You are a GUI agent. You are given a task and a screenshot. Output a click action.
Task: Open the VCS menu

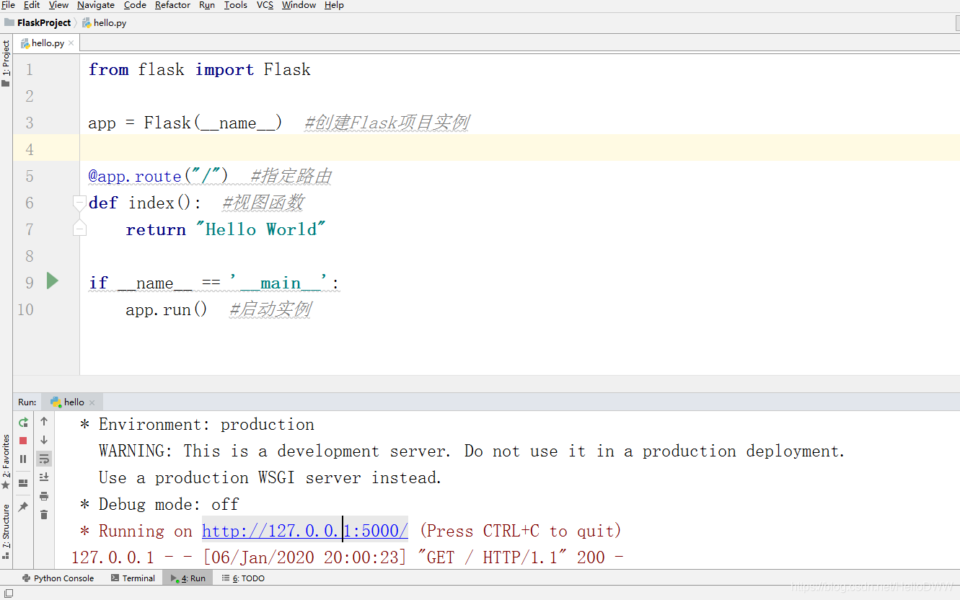tap(265, 5)
